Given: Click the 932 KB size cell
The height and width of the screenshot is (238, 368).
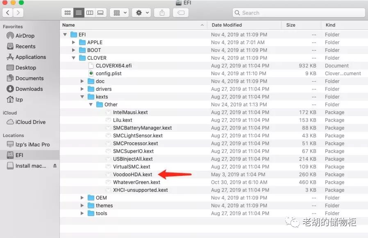Looking at the screenshot, I should [307, 65].
